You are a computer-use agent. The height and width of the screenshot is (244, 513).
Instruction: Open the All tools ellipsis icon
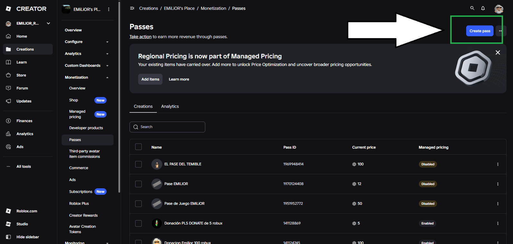point(9,167)
